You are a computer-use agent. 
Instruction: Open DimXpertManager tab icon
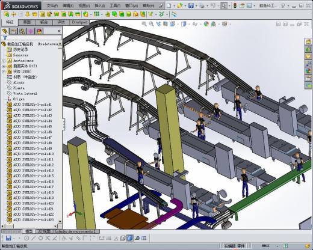(x=31, y=31)
